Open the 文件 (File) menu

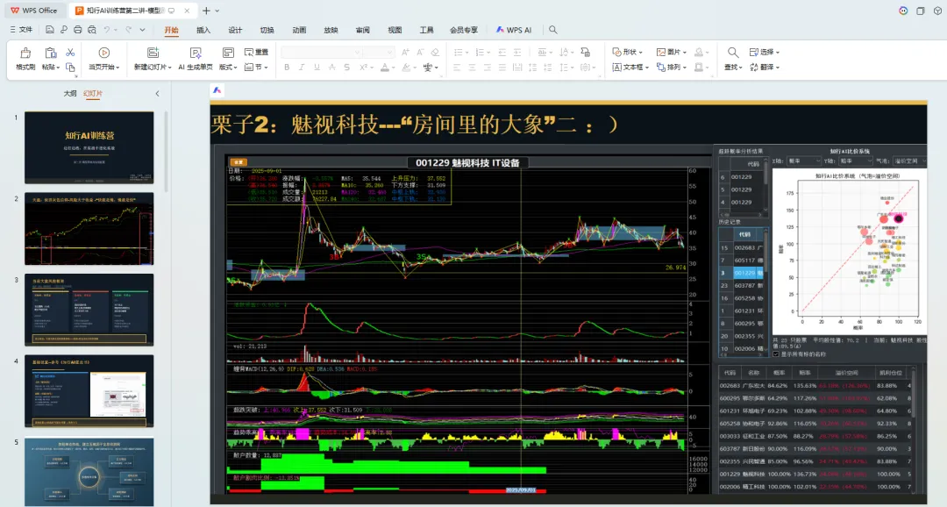21,30
